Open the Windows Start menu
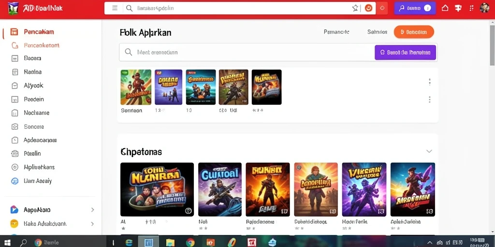Viewport: 495px width, 247px height. (x=7, y=242)
